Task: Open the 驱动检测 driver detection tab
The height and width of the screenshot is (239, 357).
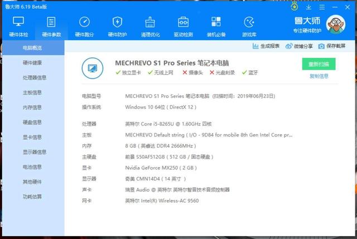Action: pyautogui.click(x=184, y=27)
